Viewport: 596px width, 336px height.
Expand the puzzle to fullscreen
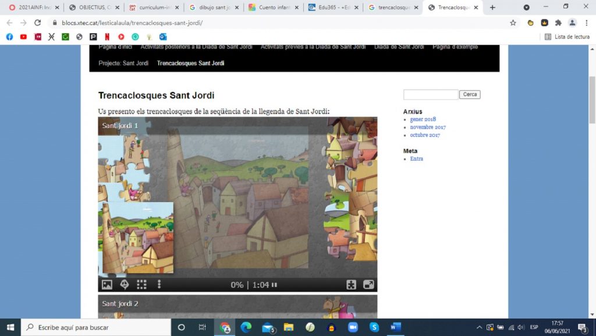click(368, 285)
